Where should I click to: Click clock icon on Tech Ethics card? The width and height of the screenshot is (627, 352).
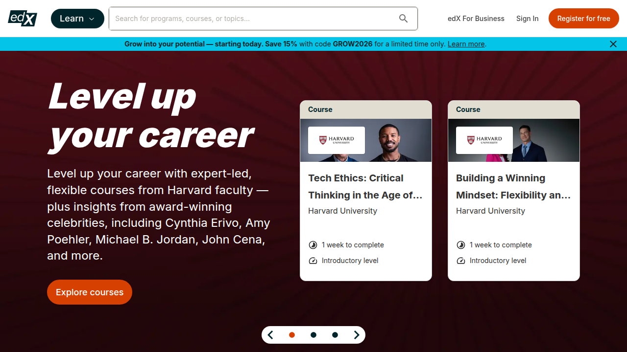(x=313, y=245)
